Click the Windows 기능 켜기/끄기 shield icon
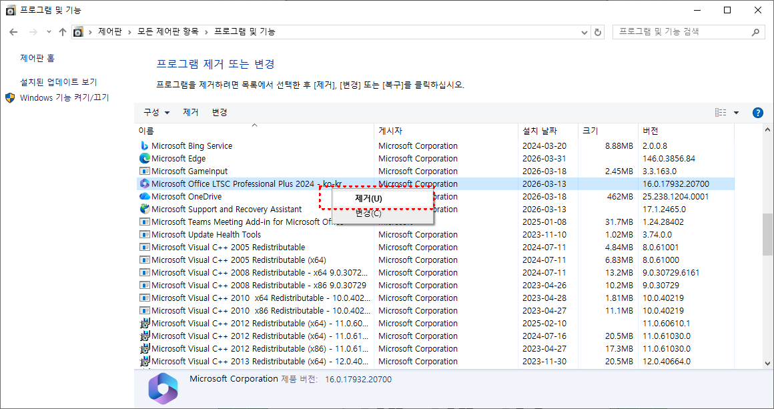This screenshot has width=774, height=409. [x=10, y=97]
